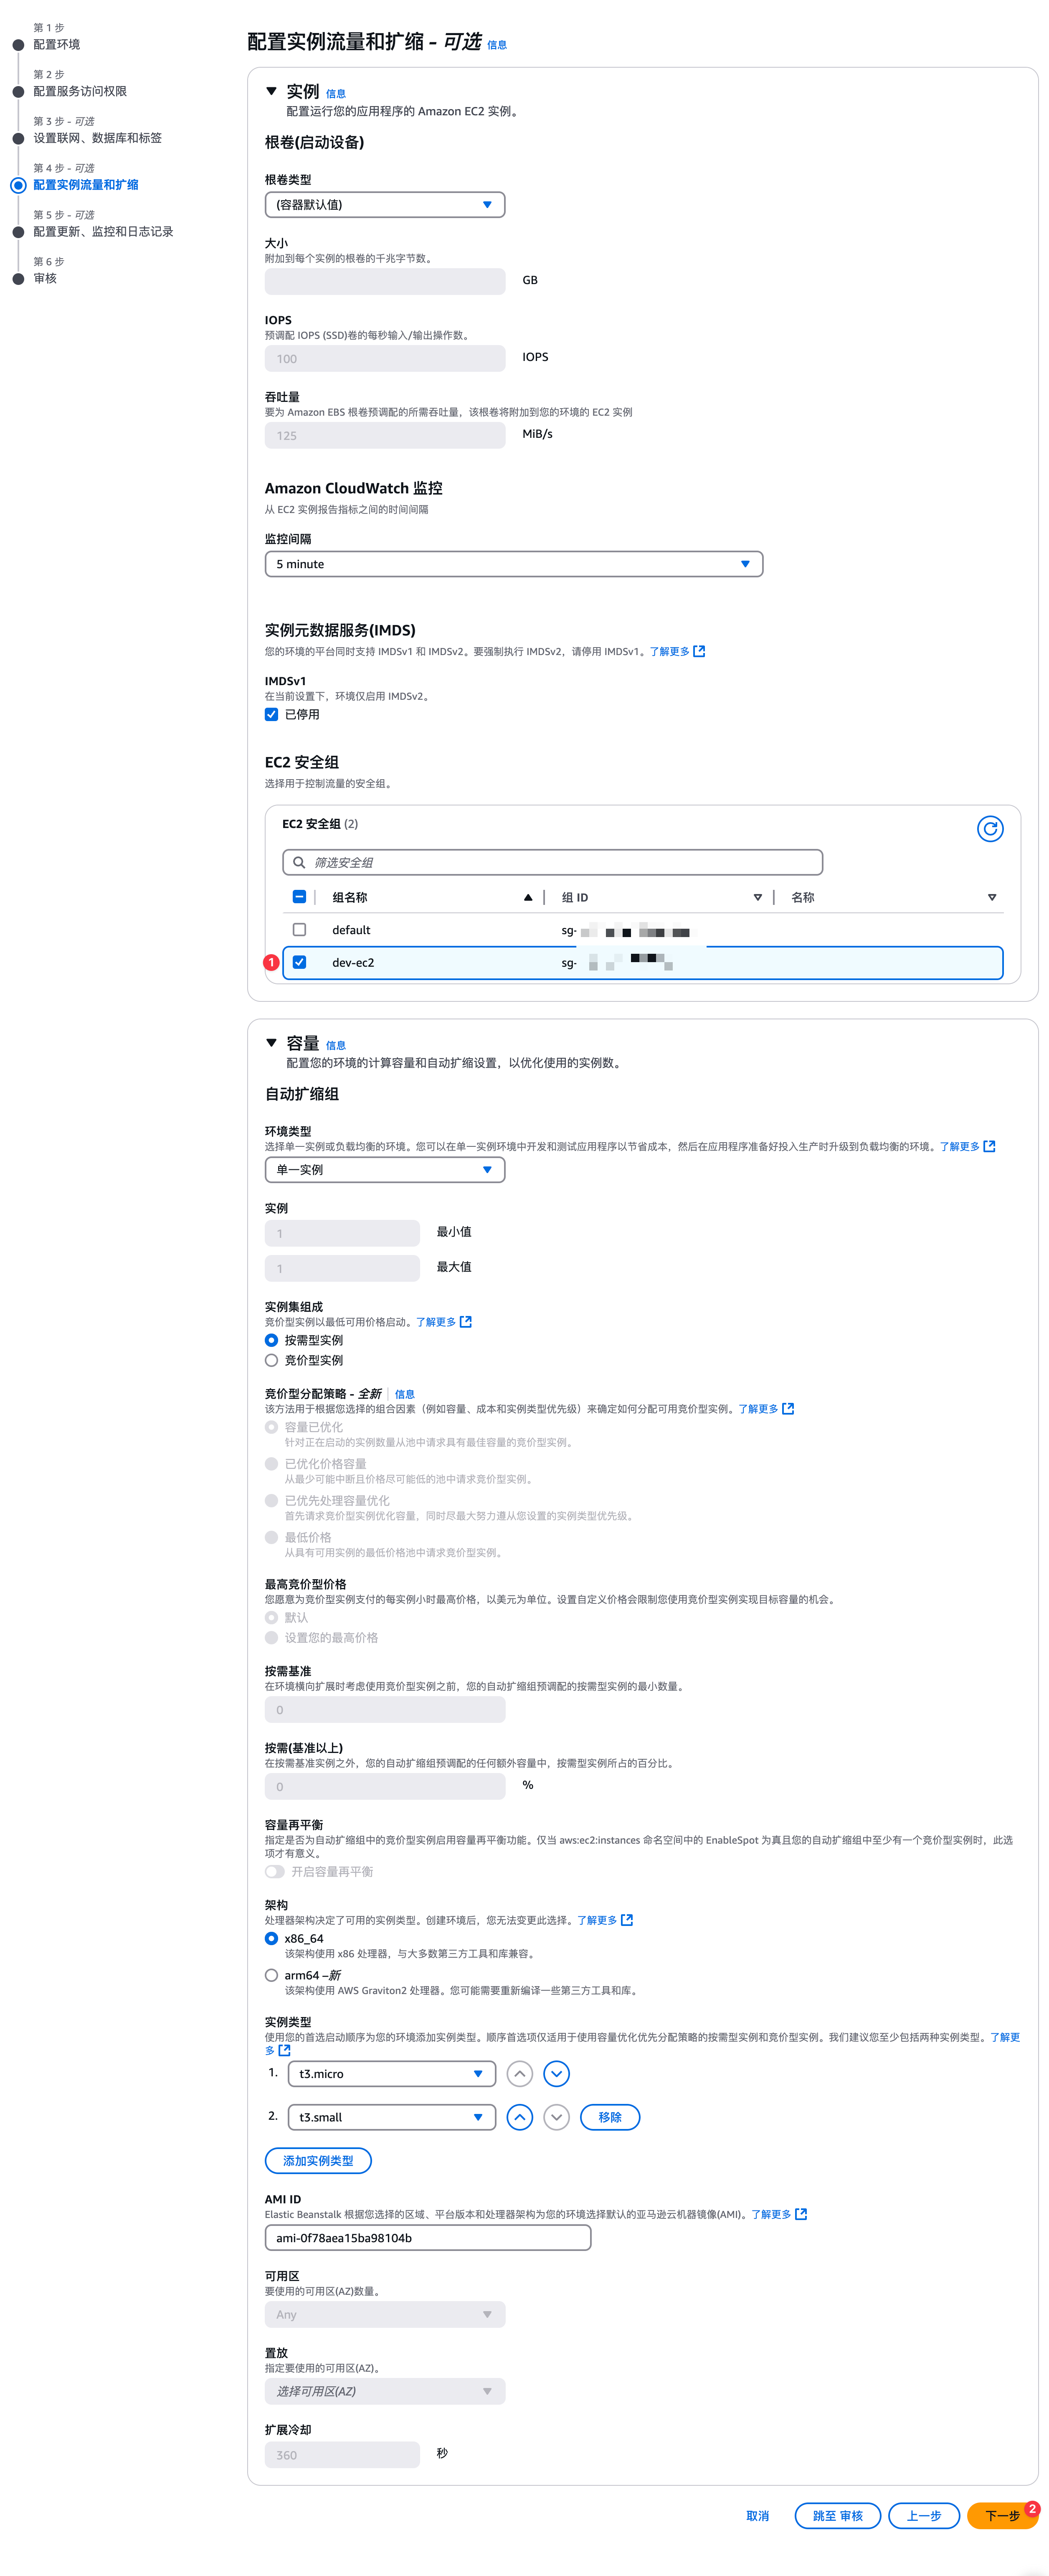Click 组 ID column sort arrow
Viewport: 1049px width, 2576px height.
[757, 898]
